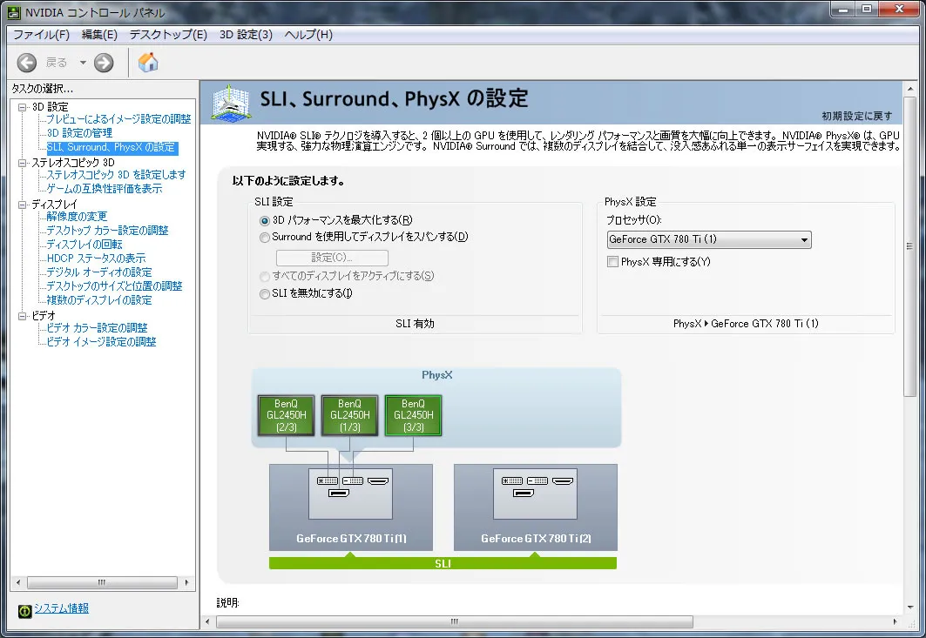Click the green SLI bridge bar
Viewport: 926px width, 638px height.
coord(443,564)
